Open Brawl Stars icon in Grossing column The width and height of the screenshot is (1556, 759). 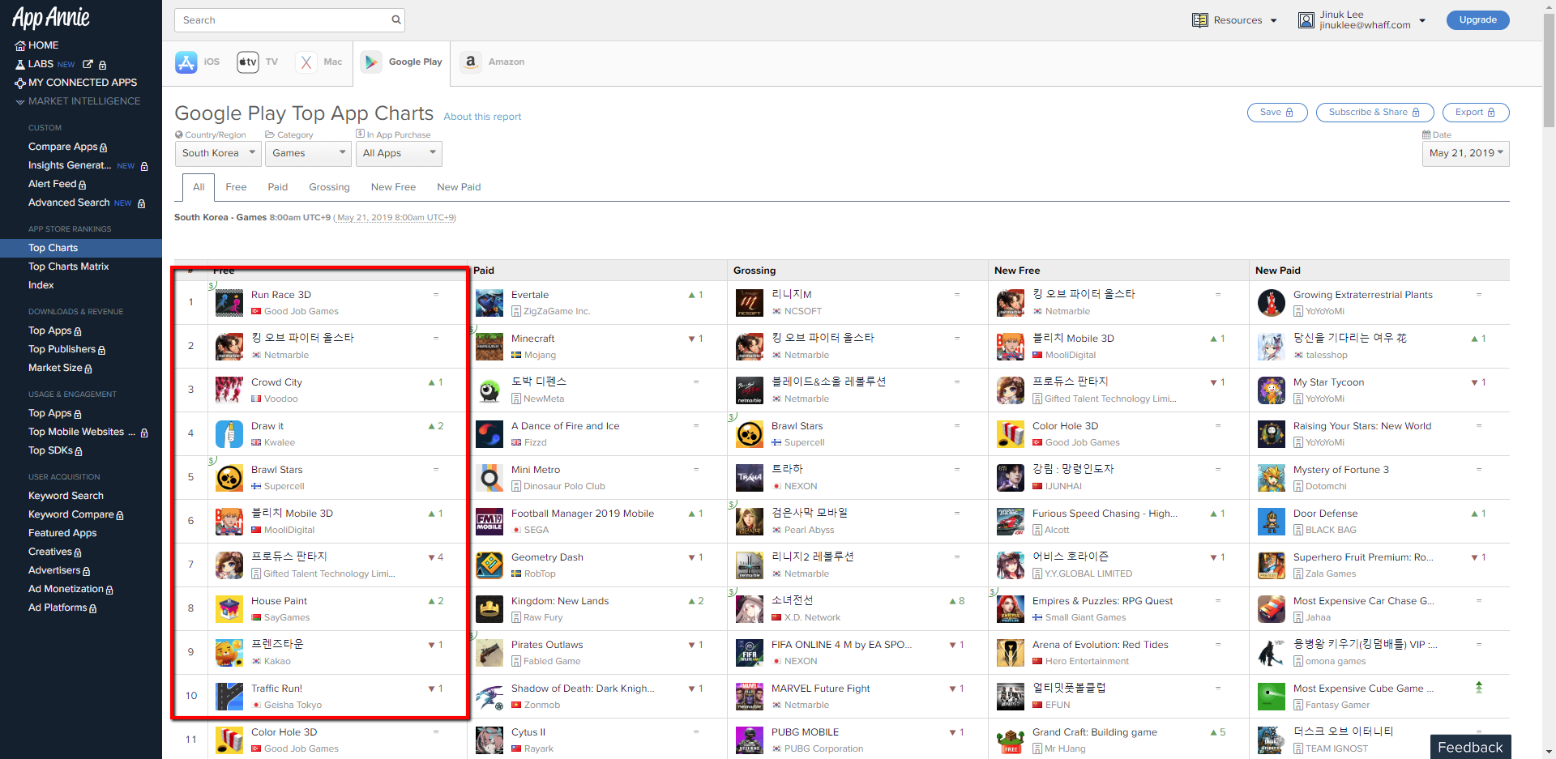click(750, 433)
